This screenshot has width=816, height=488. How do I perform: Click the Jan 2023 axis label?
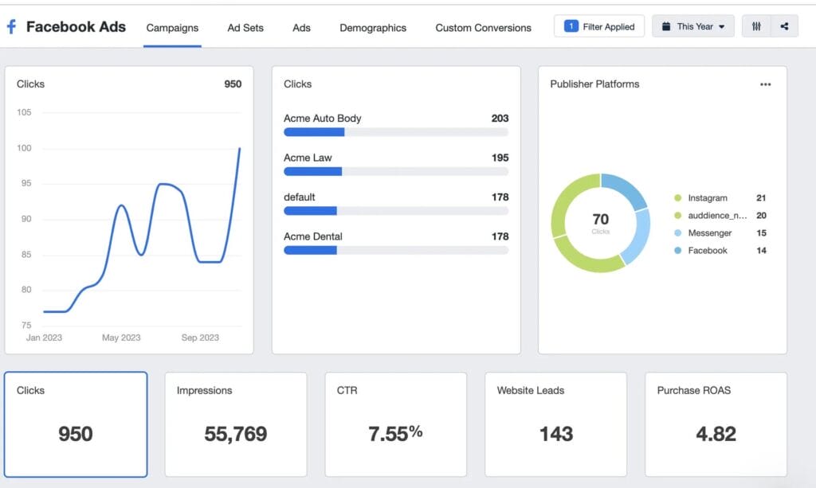[45, 338]
